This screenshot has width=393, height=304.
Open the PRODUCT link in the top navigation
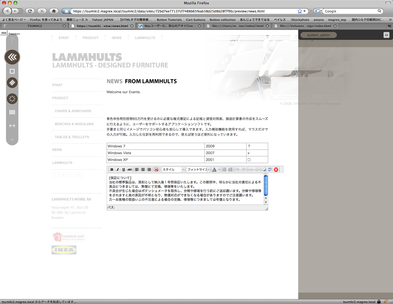[90, 38]
